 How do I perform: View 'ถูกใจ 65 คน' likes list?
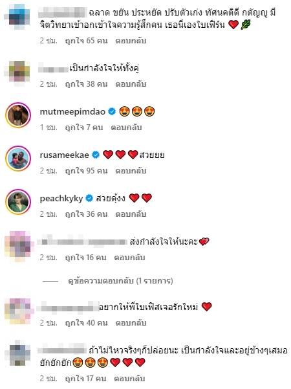click(86, 41)
